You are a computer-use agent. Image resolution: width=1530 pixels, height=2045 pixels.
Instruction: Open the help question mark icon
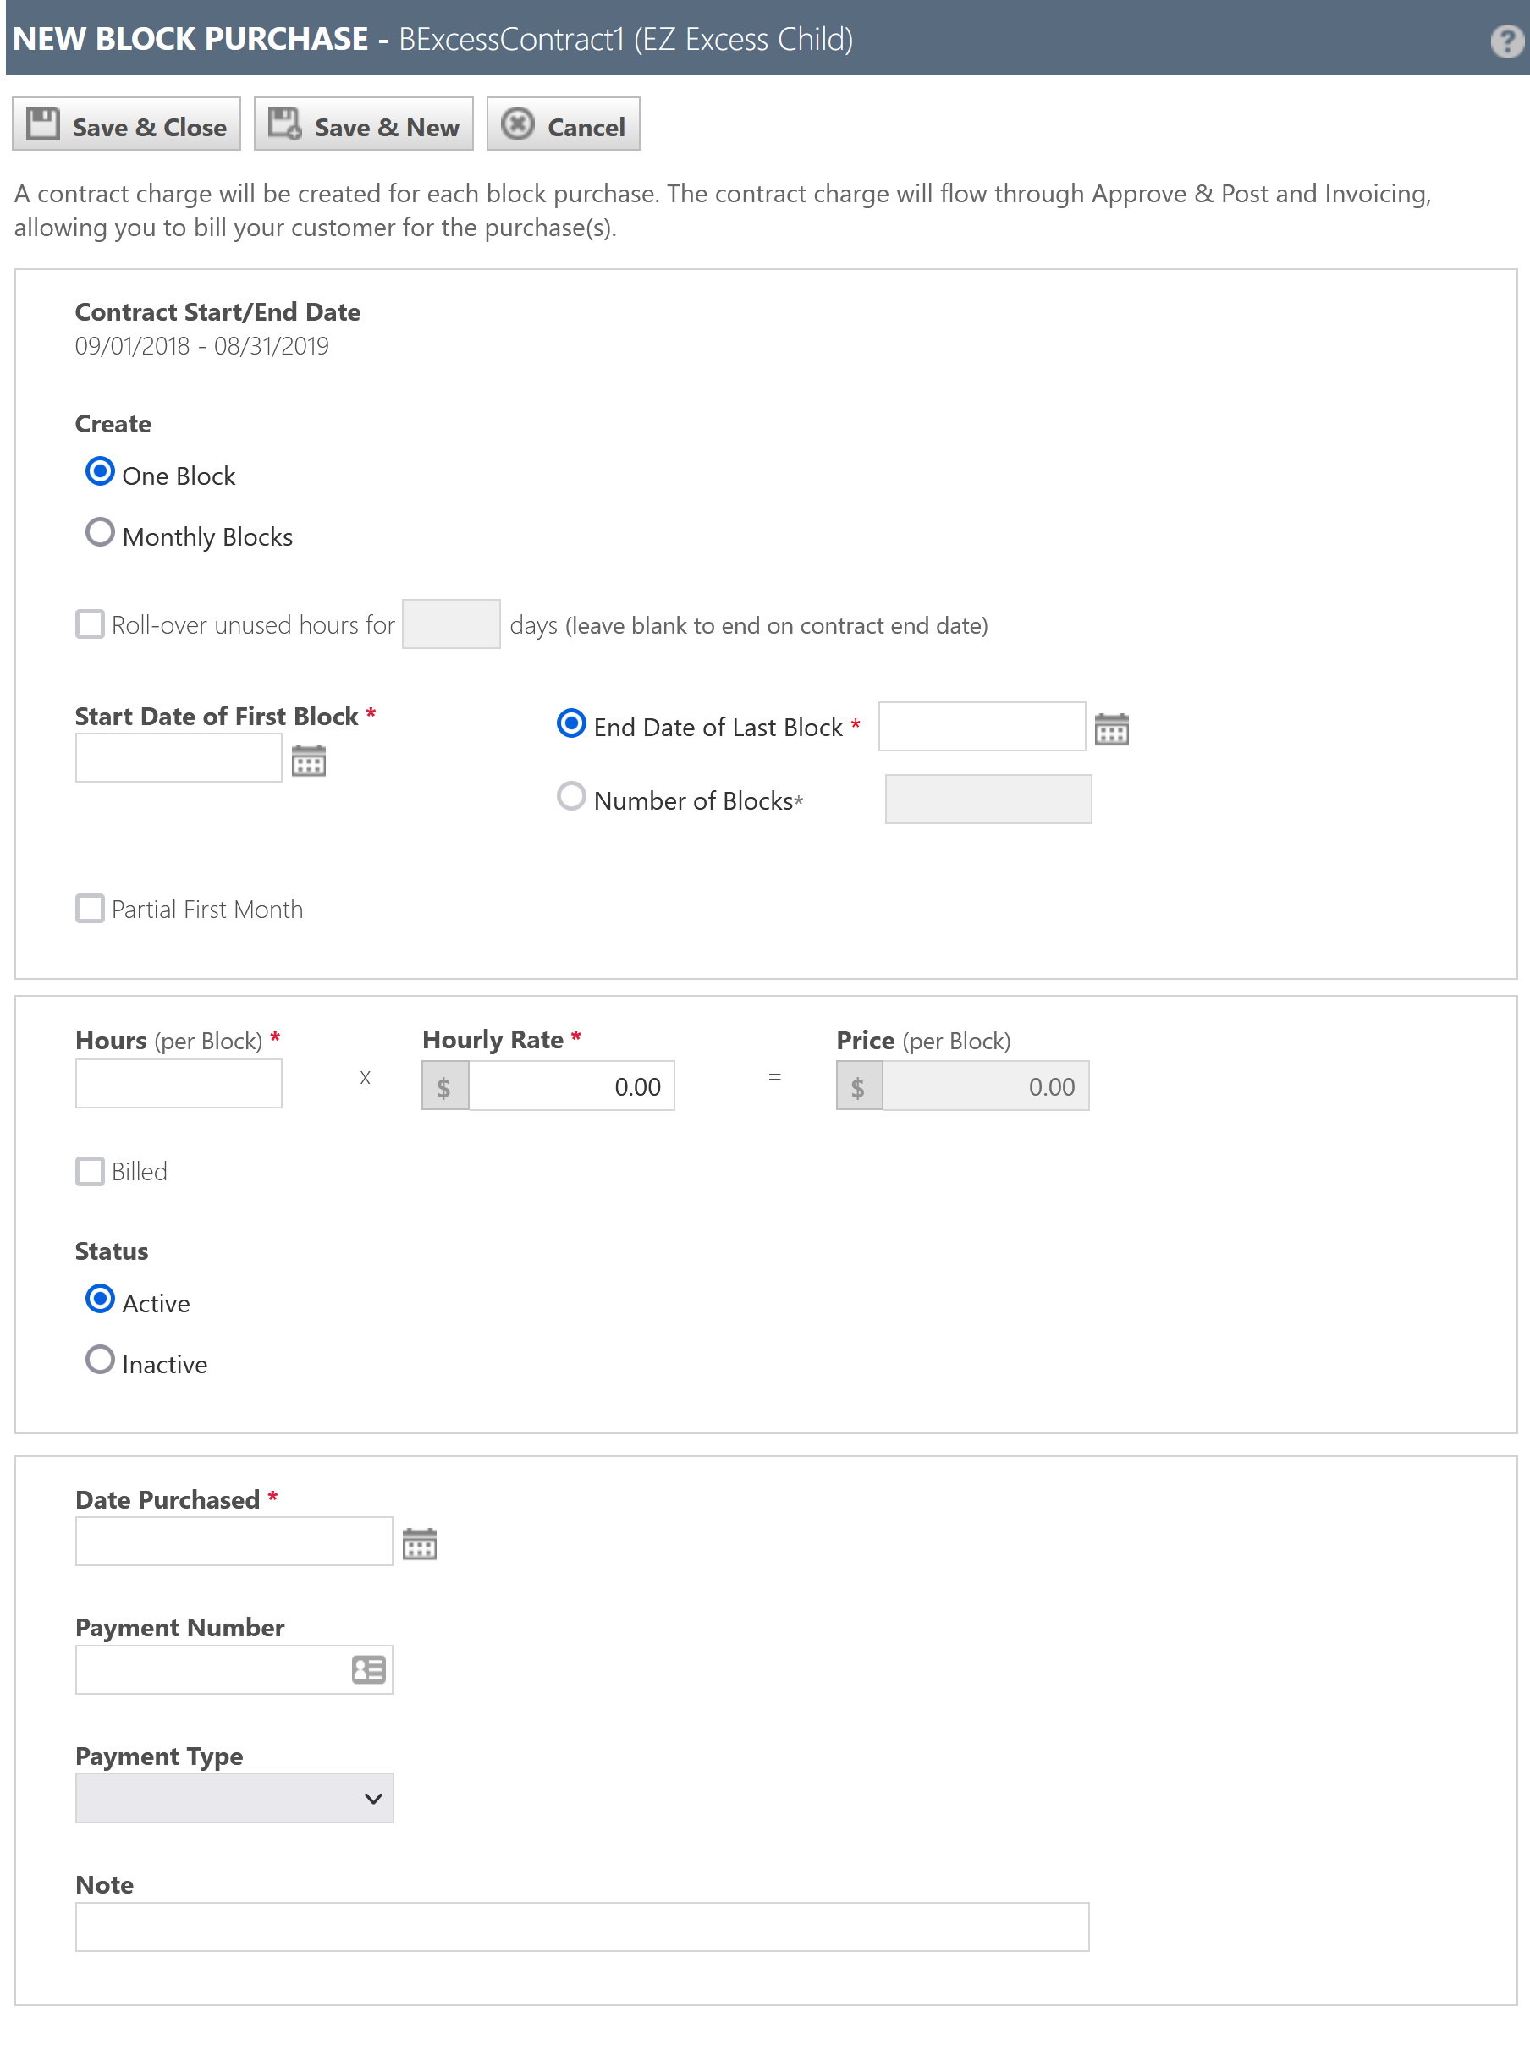pyautogui.click(x=1506, y=40)
